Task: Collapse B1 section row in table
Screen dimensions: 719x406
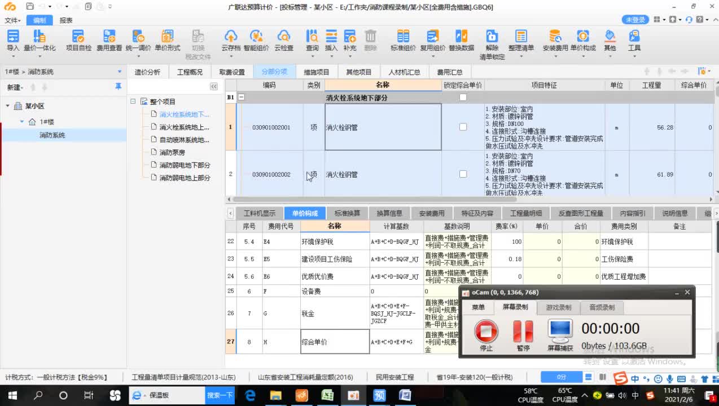Action: tap(242, 98)
